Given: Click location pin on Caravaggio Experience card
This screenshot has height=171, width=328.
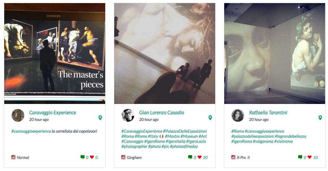Looking at the screenshot, I should (x=100, y=118).
